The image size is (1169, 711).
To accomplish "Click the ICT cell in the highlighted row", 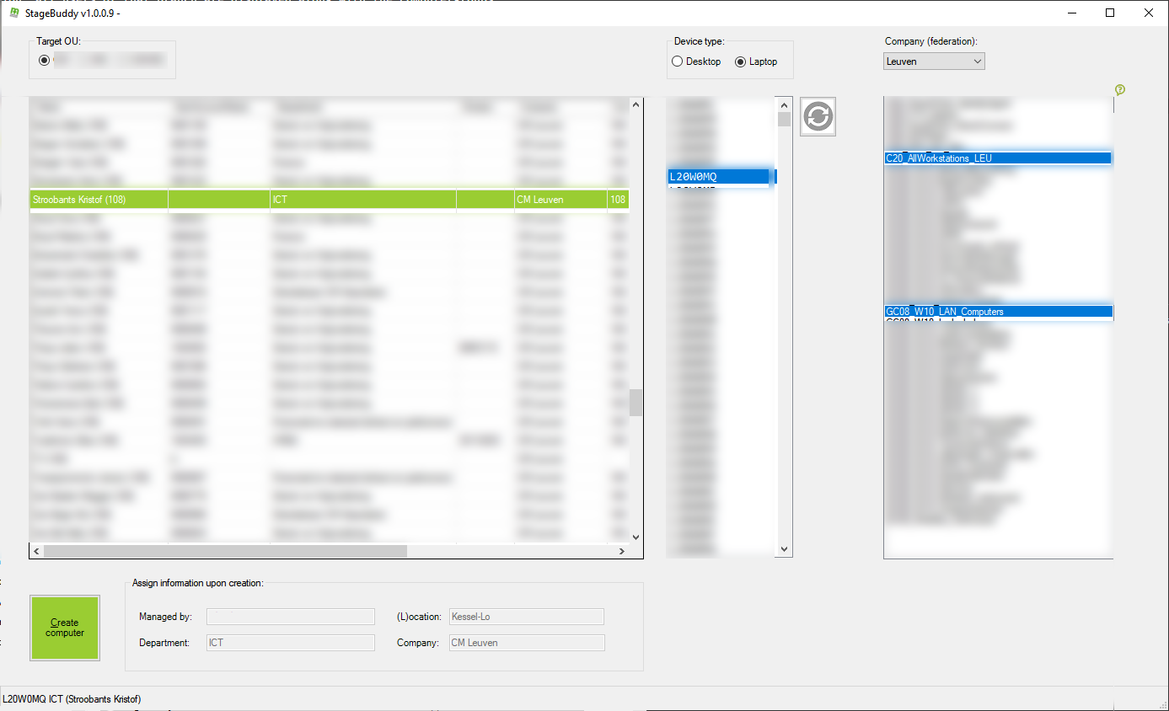I will pos(363,200).
